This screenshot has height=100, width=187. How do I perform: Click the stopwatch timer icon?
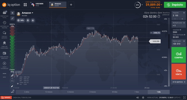(x=159, y=16)
